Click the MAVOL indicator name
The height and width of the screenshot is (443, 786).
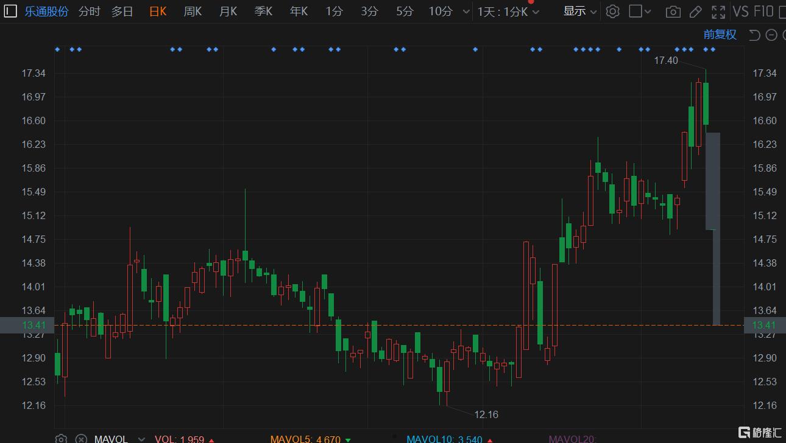pyautogui.click(x=111, y=439)
